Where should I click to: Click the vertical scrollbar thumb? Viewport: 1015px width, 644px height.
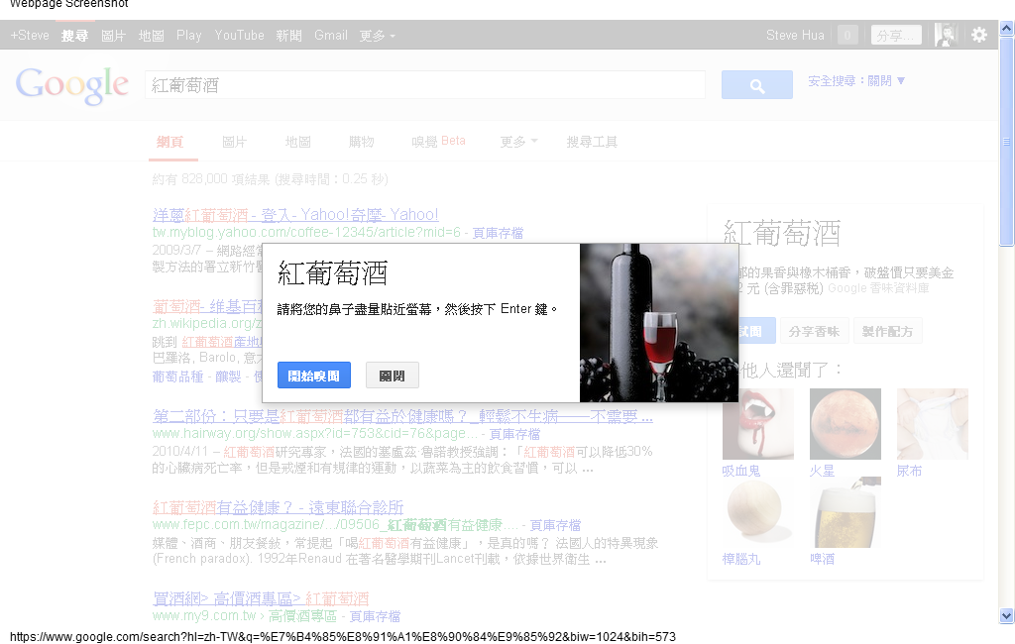[1006, 141]
